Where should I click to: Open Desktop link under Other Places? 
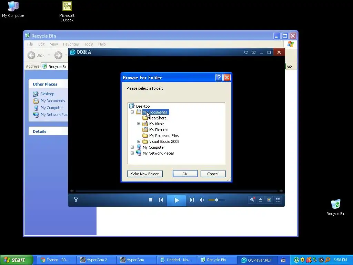(x=47, y=94)
